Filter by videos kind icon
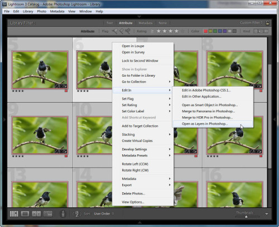 (266, 31)
